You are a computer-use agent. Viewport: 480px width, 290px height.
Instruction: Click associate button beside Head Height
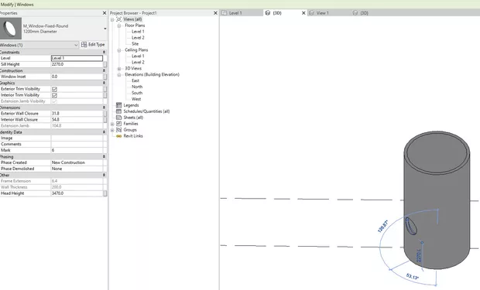(105, 193)
